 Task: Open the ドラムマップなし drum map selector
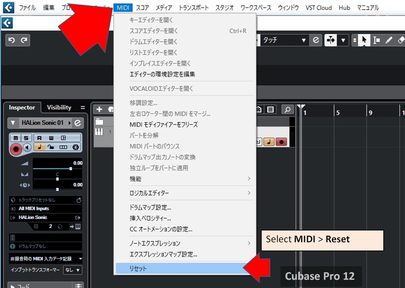click(x=45, y=246)
